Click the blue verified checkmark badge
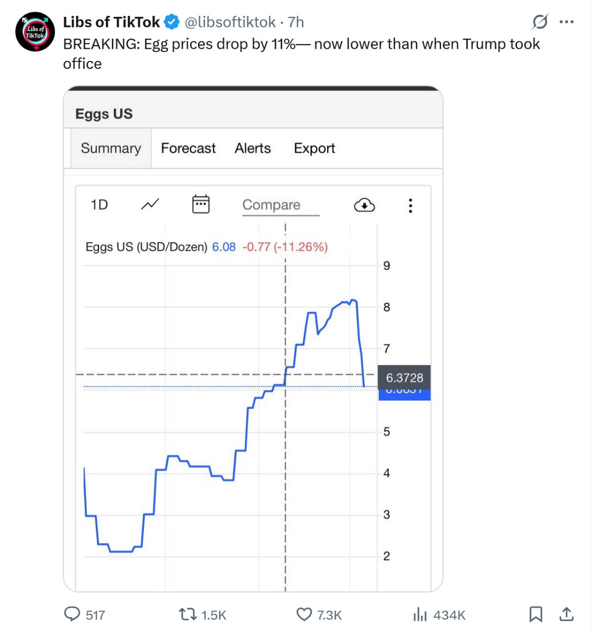 coord(172,22)
